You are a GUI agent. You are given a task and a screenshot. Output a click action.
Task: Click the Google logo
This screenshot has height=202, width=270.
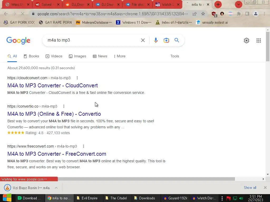(18, 41)
